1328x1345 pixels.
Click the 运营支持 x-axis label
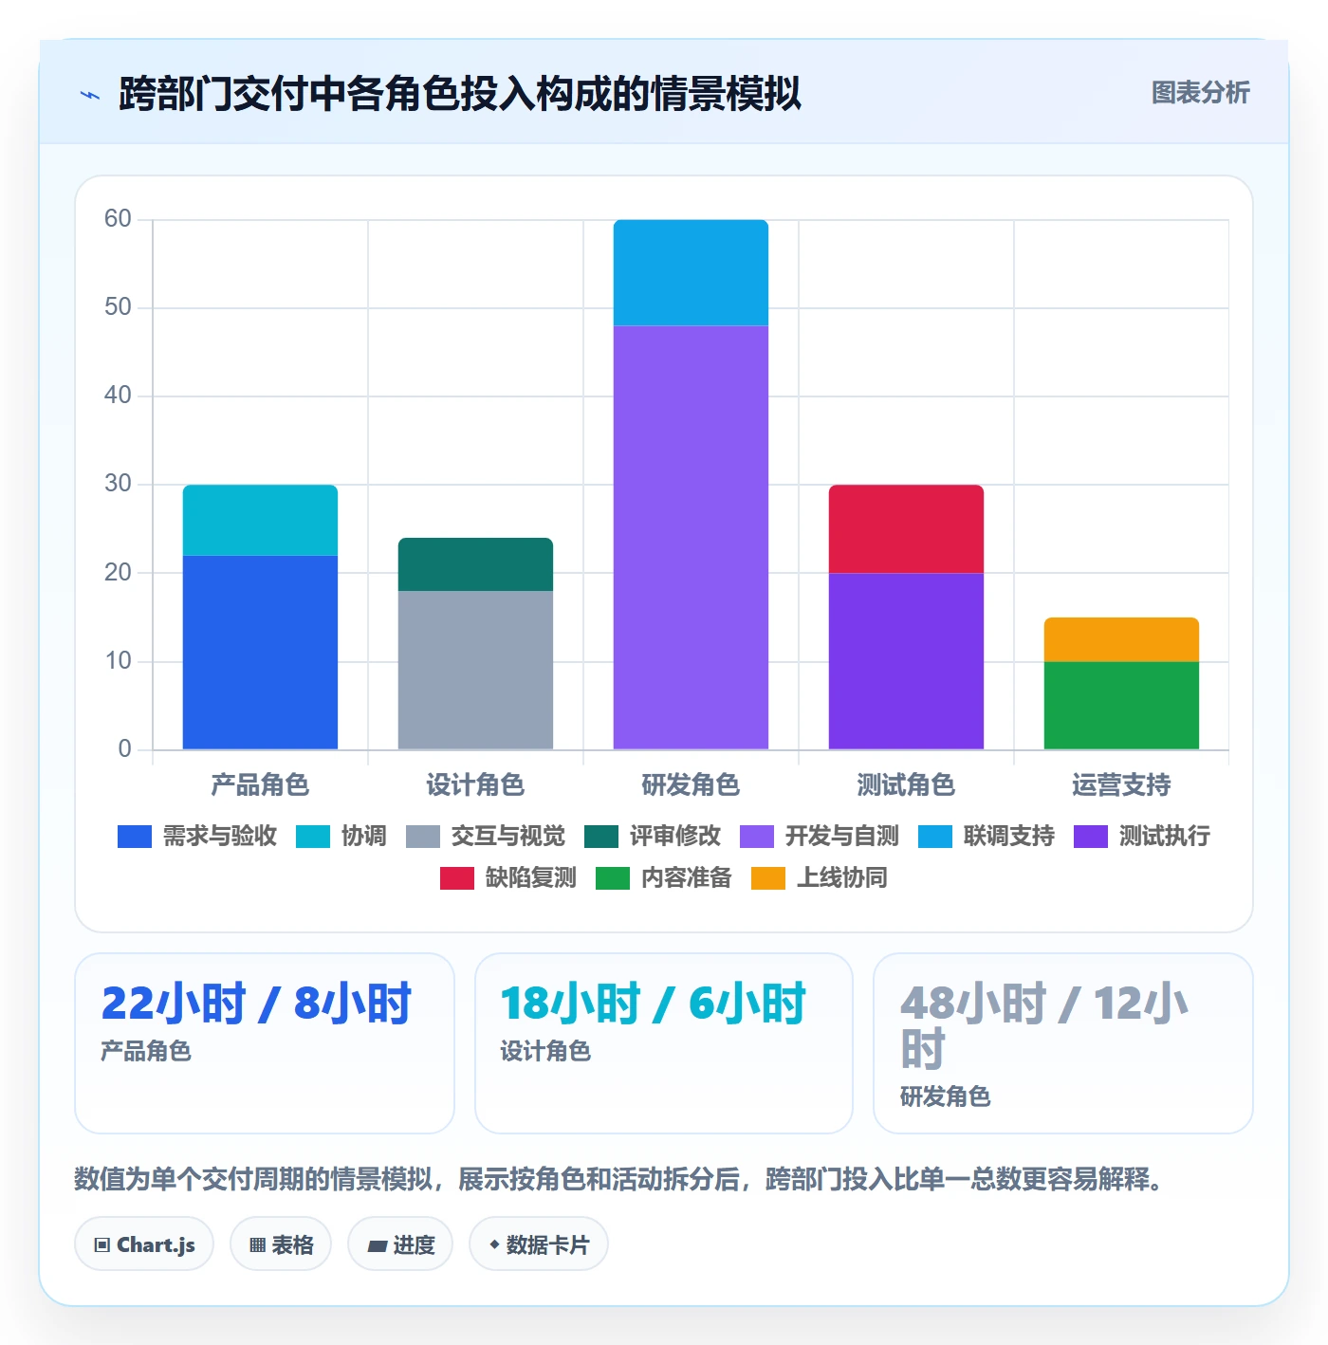point(1121,785)
